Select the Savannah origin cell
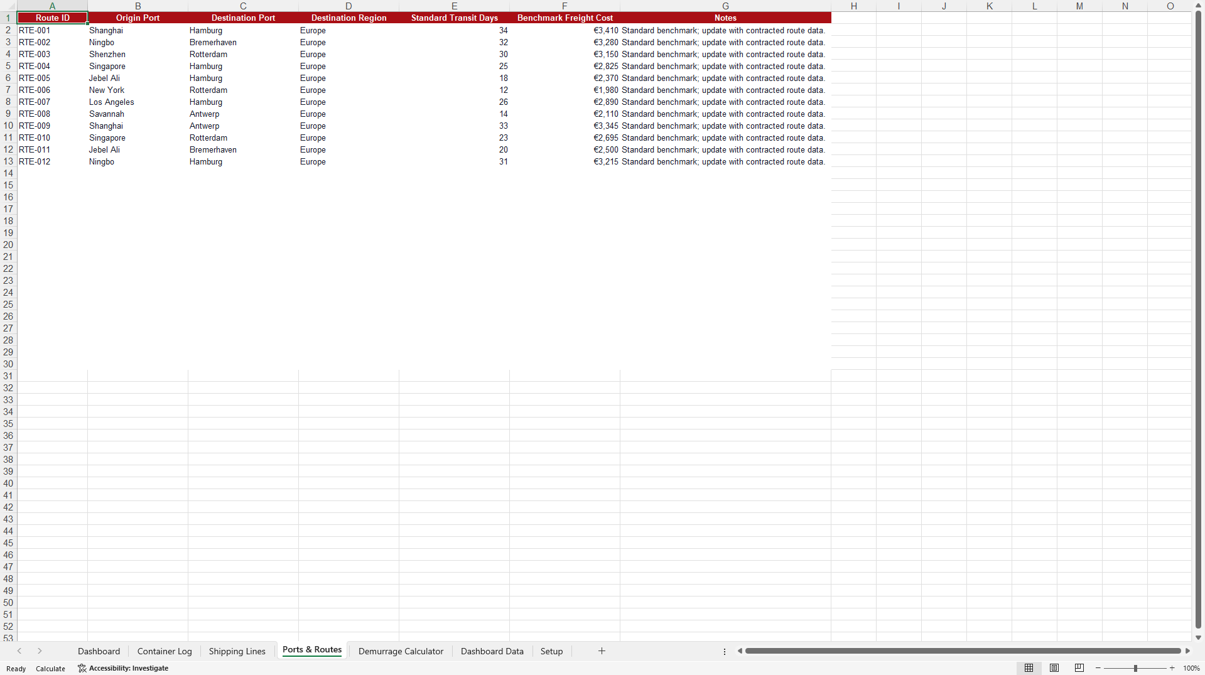Screen dimensions: 1205x675 click(x=138, y=114)
